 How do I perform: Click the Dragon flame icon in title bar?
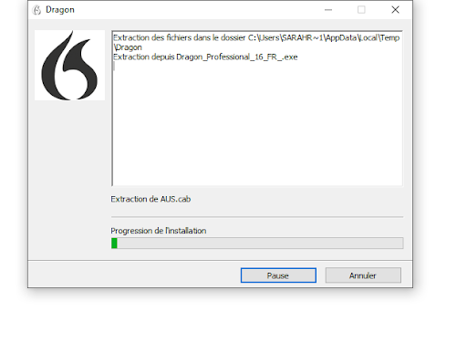(36, 10)
